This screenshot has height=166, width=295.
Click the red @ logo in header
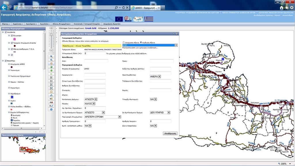pyautogui.click(x=128, y=19)
